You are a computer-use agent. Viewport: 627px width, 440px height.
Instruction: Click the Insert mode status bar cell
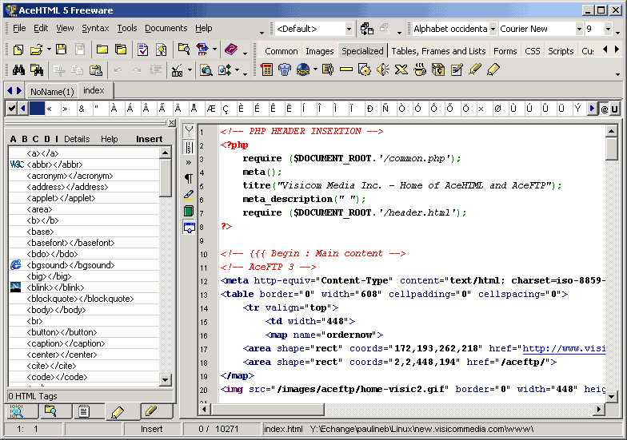coord(152,430)
